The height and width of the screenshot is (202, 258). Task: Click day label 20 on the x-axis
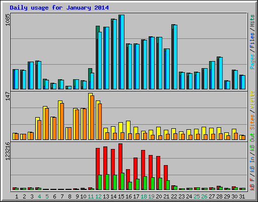pyautogui.click(x=159, y=196)
